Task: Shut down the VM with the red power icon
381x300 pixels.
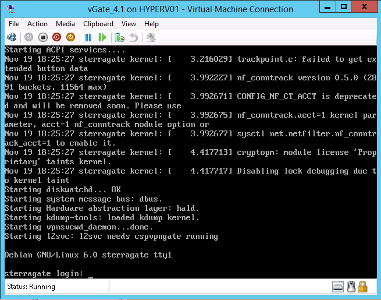Action: click(56, 37)
